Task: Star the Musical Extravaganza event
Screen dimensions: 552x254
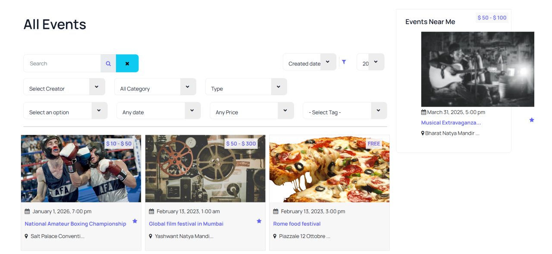Action: coord(532,120)
